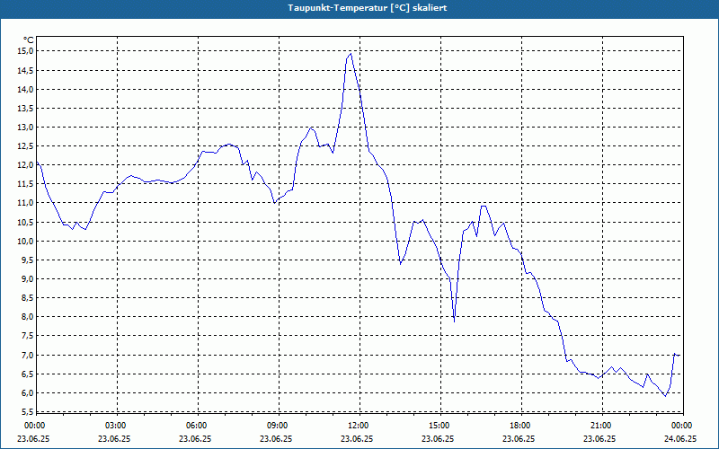The height and width of the screenshot is (449, 719).
Task: Click the 12,0 y-axis label
Action: point(25,165)
